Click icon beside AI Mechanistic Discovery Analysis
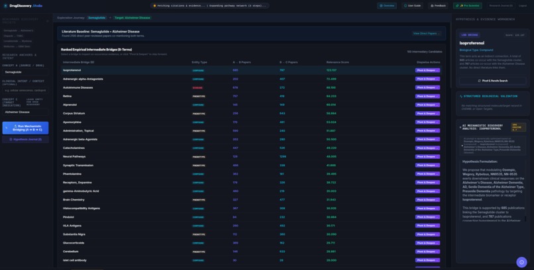The width and height of the screenshot is (534, 270). [x=460, y=127]
